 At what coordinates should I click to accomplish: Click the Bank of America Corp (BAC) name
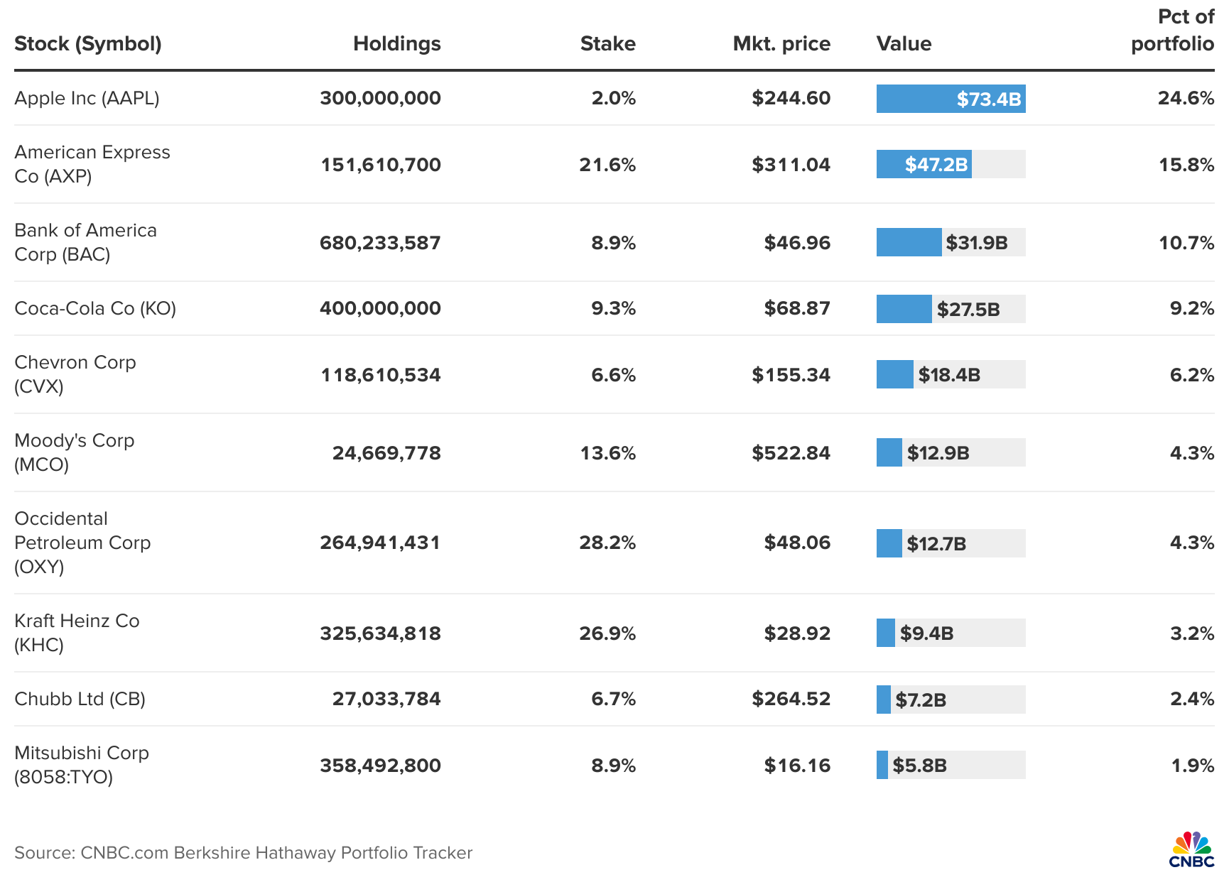click(85, 242)
